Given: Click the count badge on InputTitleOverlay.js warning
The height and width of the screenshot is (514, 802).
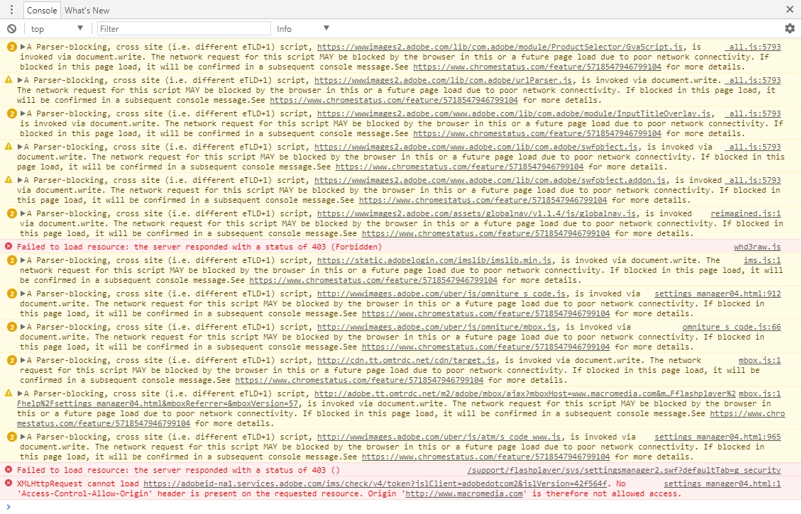Looking at the screenshot, I should coord(12,113).
